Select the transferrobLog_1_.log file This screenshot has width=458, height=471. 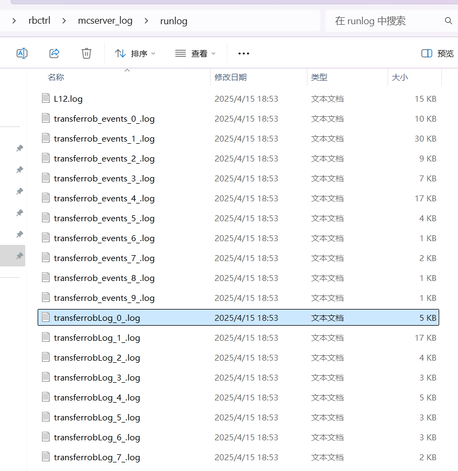coord(97,338)
